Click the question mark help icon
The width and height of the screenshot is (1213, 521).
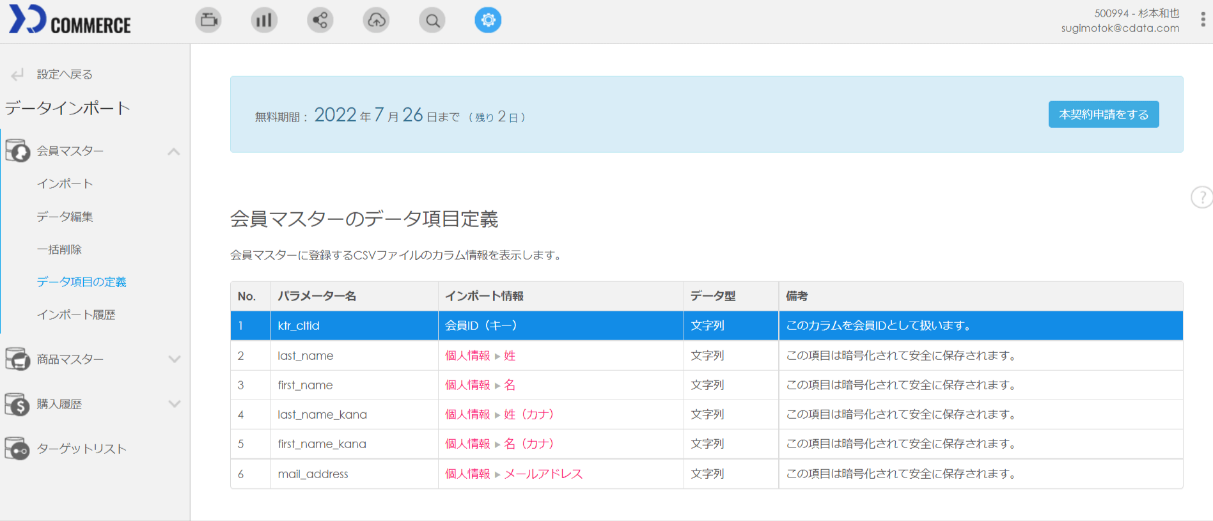click(x=1202, y=197)
